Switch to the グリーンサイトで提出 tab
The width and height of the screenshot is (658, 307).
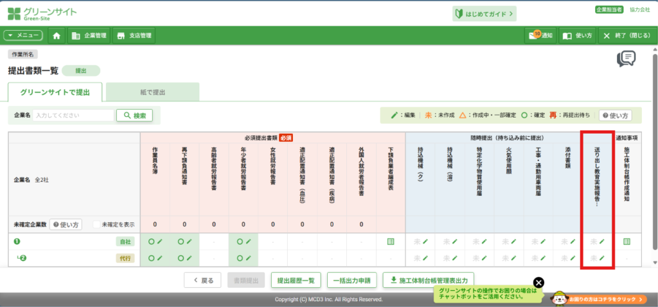pos(55,92)
